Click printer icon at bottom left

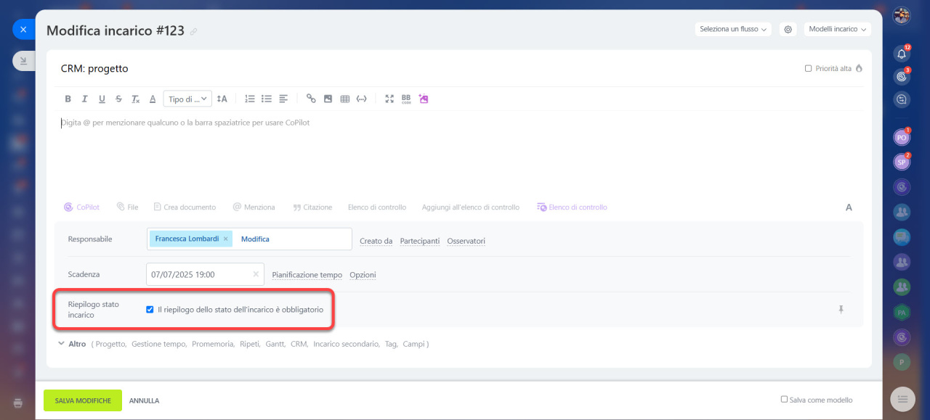18,403
